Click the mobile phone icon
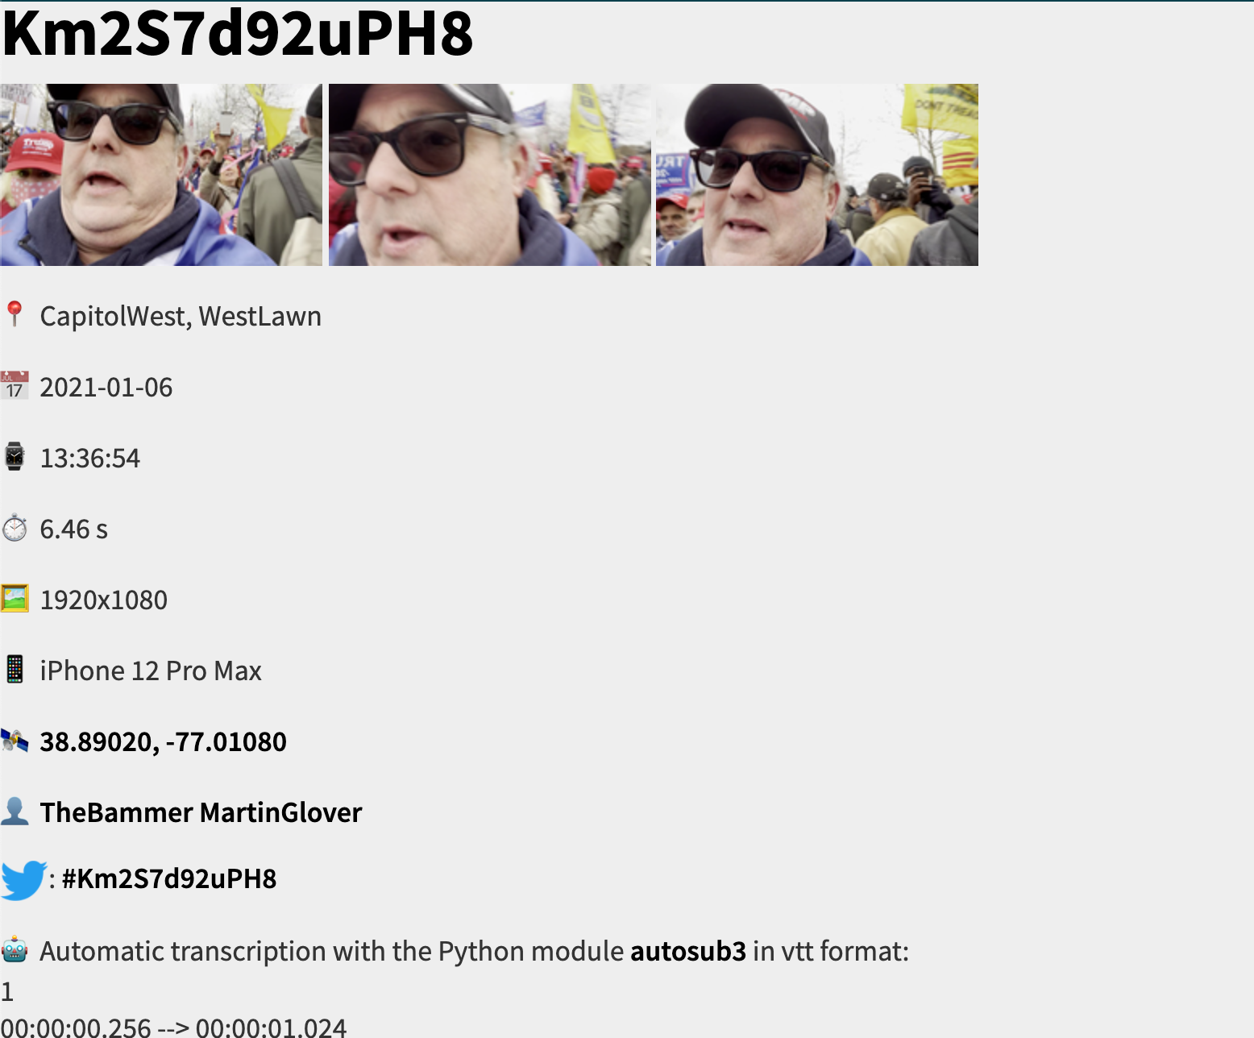This screenshot has height=1038, width=1254. coord(15,670)
